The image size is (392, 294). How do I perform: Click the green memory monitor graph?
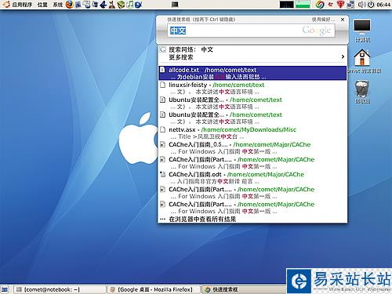coord(303,5)
